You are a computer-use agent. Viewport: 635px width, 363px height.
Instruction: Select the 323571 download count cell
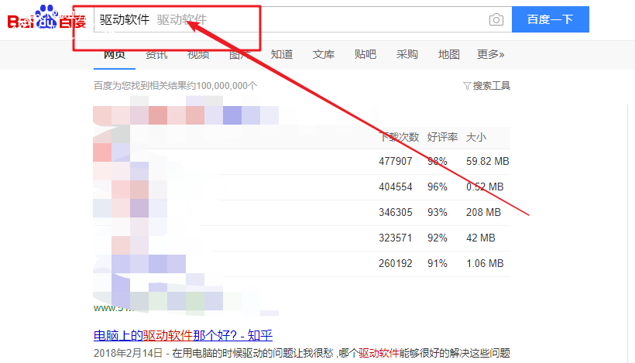(395, 238)
